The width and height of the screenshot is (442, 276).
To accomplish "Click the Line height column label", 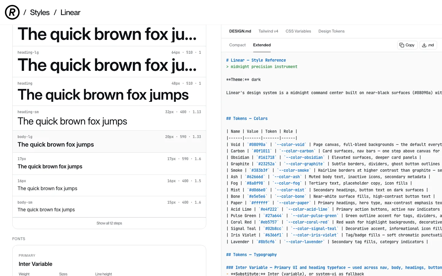I will pyautogui.click(x=103, y=274).
